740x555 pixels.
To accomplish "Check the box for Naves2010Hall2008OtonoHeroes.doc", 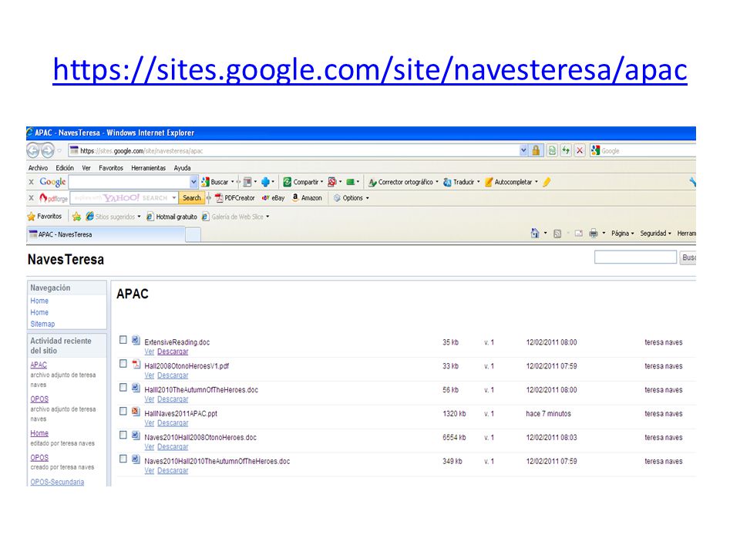I will [x=123, y=435].
